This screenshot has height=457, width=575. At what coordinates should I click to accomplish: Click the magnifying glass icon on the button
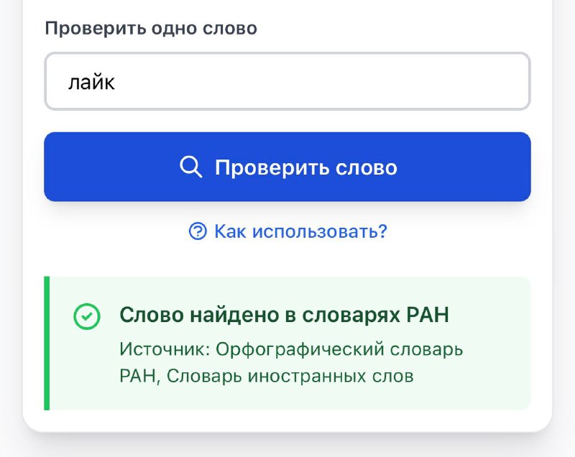point(190,167)
